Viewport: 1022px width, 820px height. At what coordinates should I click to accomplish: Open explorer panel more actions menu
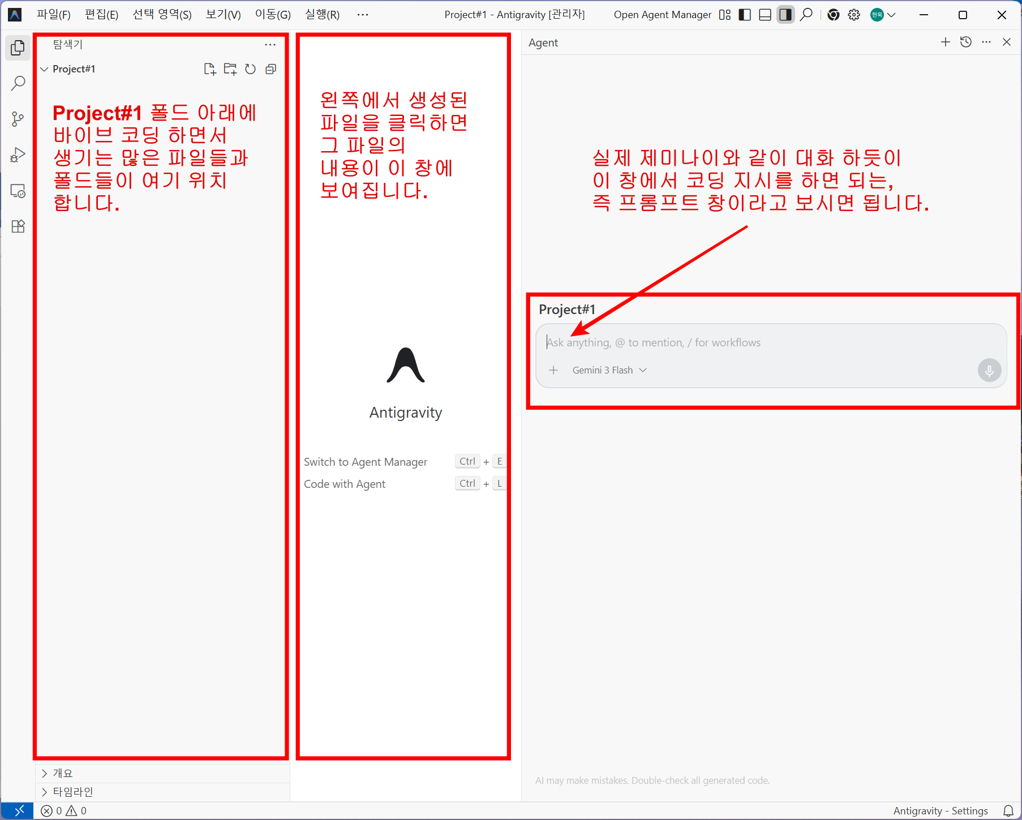tap(270, 44)
